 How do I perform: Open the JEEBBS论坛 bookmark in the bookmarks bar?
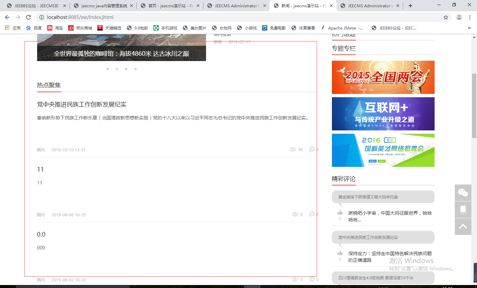pyautogui.click(x=394, y=28)
